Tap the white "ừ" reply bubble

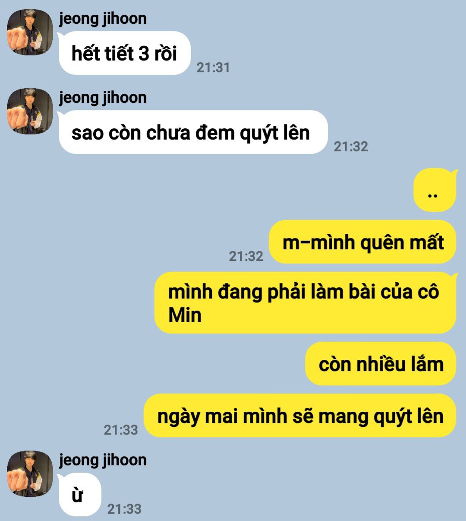tap(80, 495)
